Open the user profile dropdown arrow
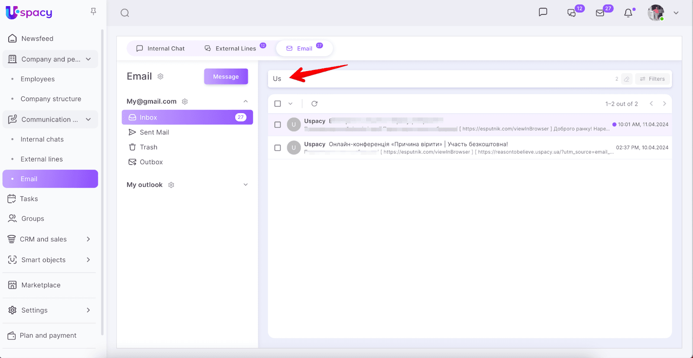This screenshot has height=358, width=693. coord(676,13)
